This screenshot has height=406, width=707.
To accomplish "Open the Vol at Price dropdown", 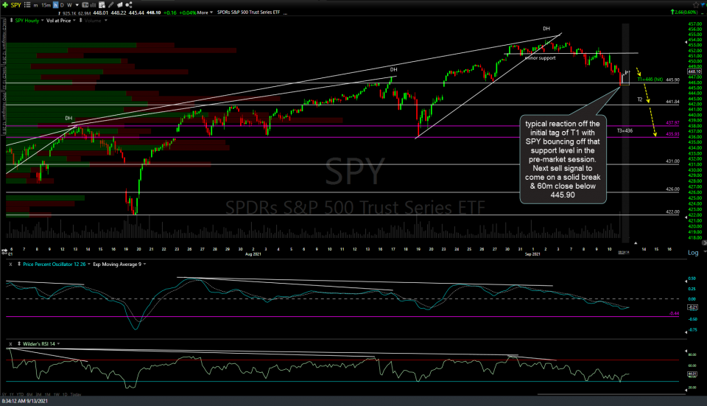I will tap(74, 21).
